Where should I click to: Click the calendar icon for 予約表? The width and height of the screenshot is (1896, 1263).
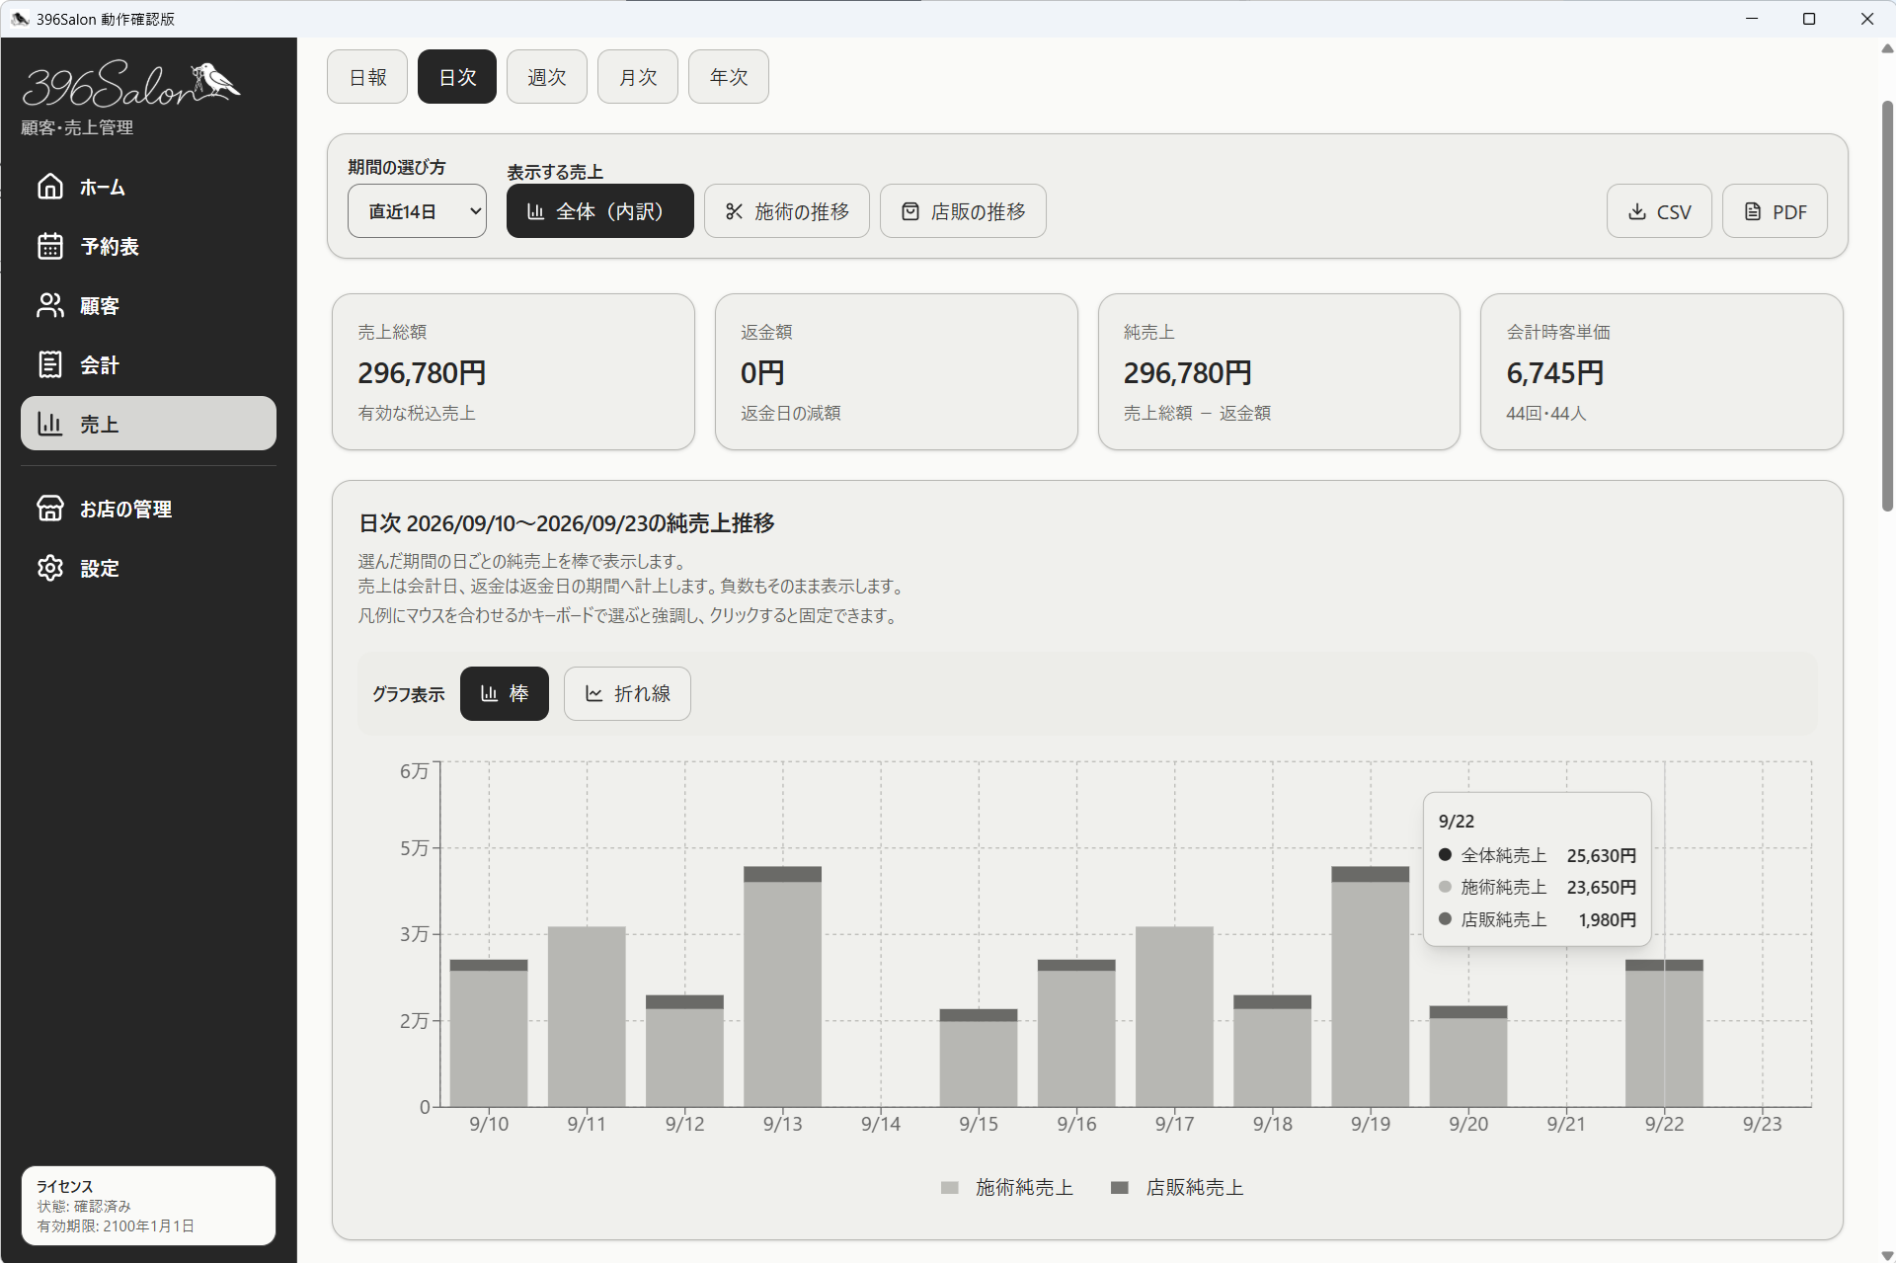pos(50,246)
